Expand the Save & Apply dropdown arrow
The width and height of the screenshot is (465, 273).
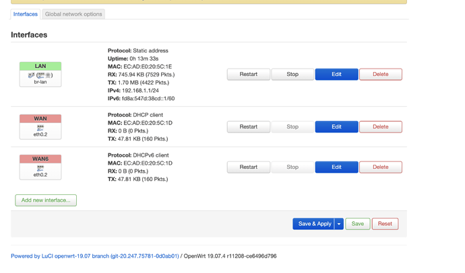tap(339, 224)
